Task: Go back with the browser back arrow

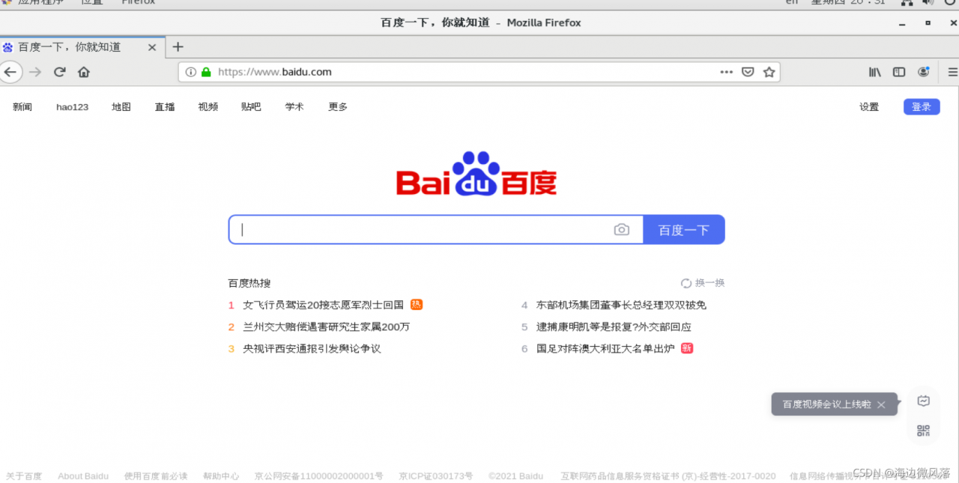Action: [10, 72]
